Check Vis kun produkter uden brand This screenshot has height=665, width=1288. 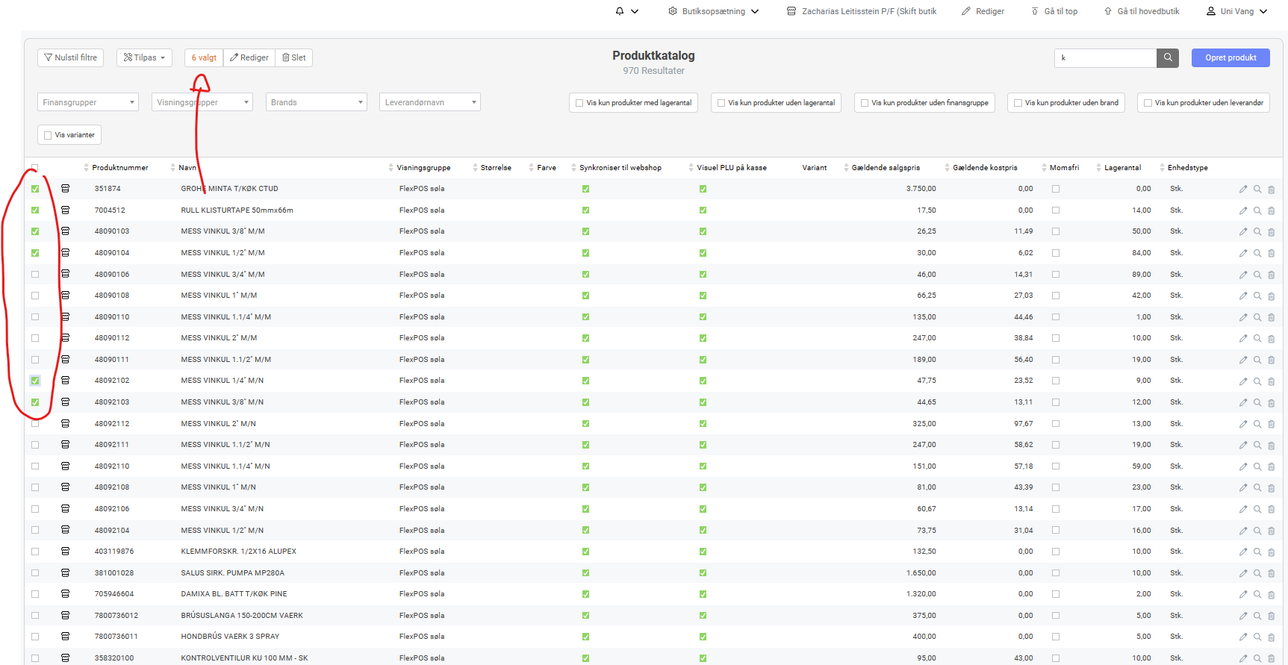[x=1018, y=103]
